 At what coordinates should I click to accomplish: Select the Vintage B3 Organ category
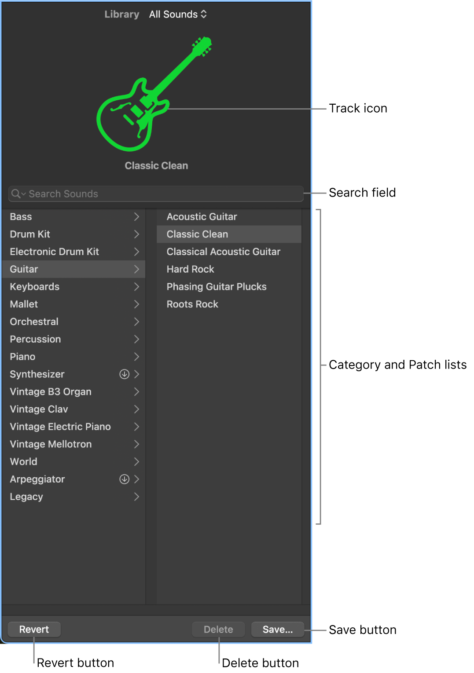pos(50,391)
